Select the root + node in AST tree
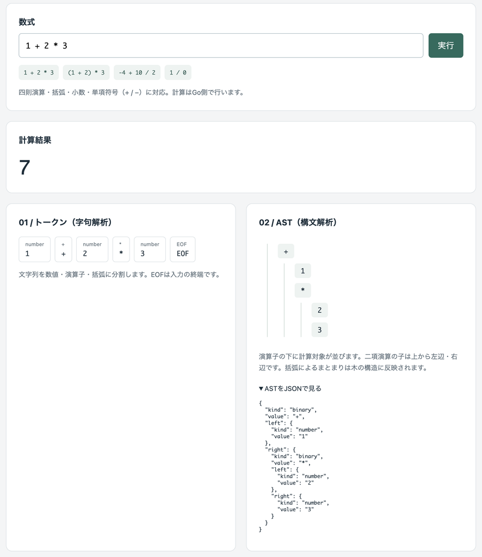Image resolution: width=482 pixels, height=557 pixels. coord(286,251)
